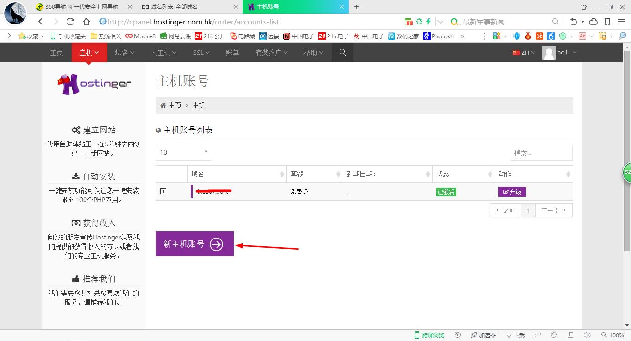Expand the hosting account row plus icon
Viewport: 631px width, 341px height.
point(163,191)
